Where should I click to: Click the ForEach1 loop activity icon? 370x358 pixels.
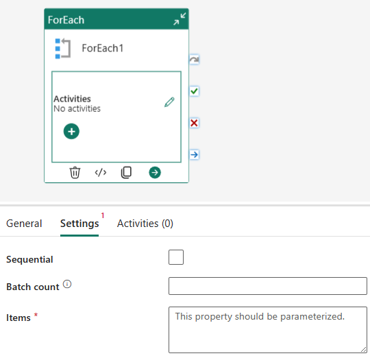point(63,49)
